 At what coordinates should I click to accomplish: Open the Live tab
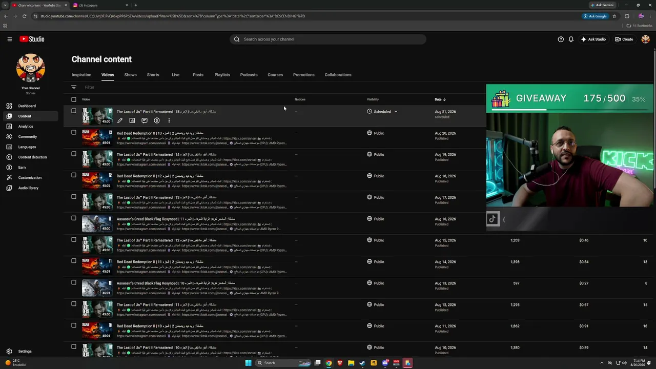point(175,75)
